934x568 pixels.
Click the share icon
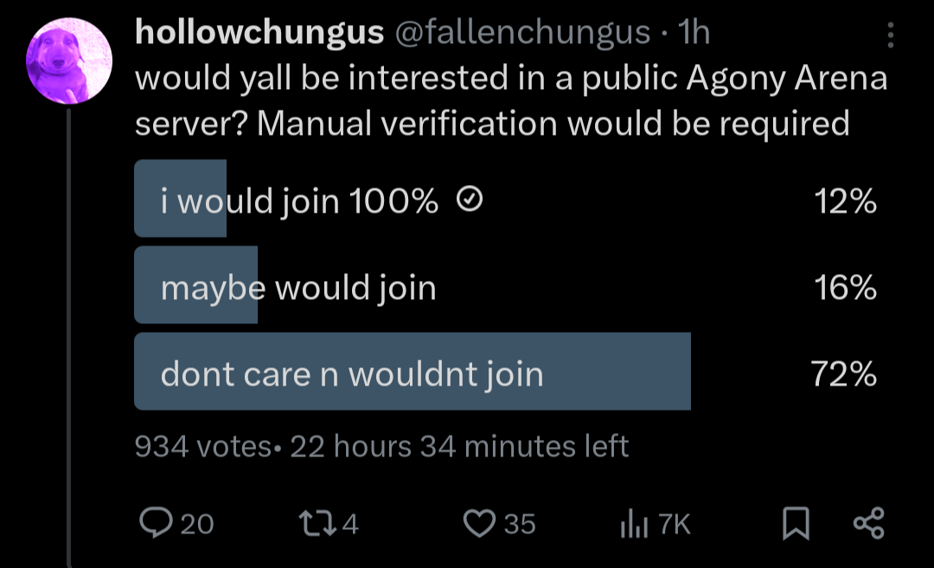point(868,523)
